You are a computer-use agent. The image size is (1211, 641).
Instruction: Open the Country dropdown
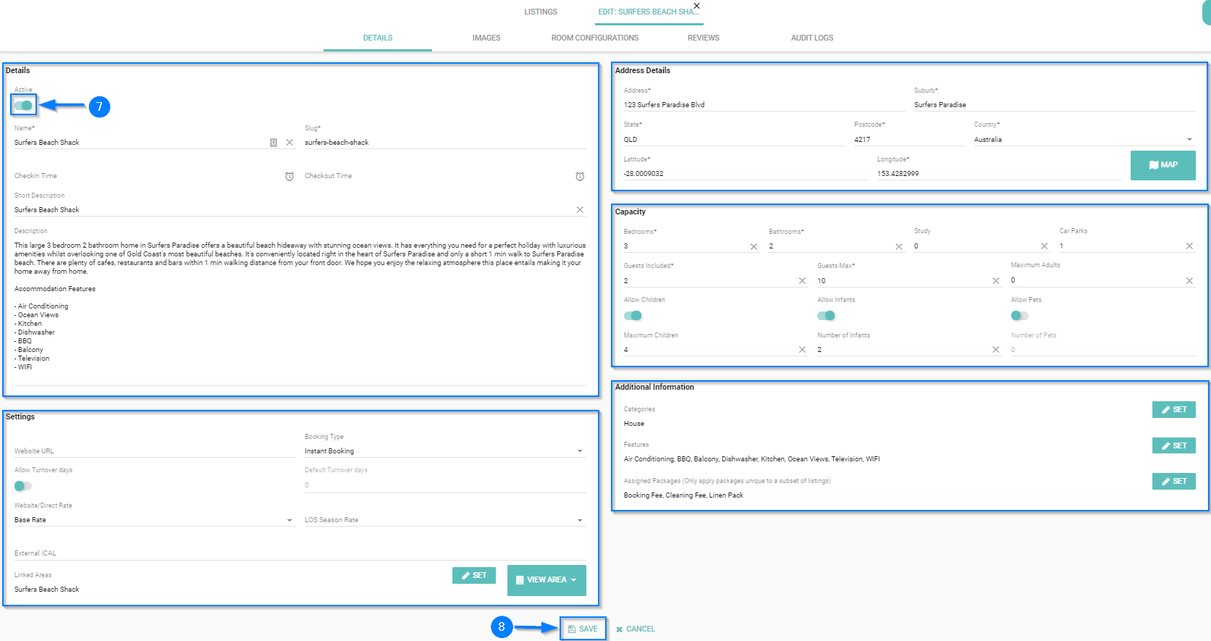pos(1189,140)
